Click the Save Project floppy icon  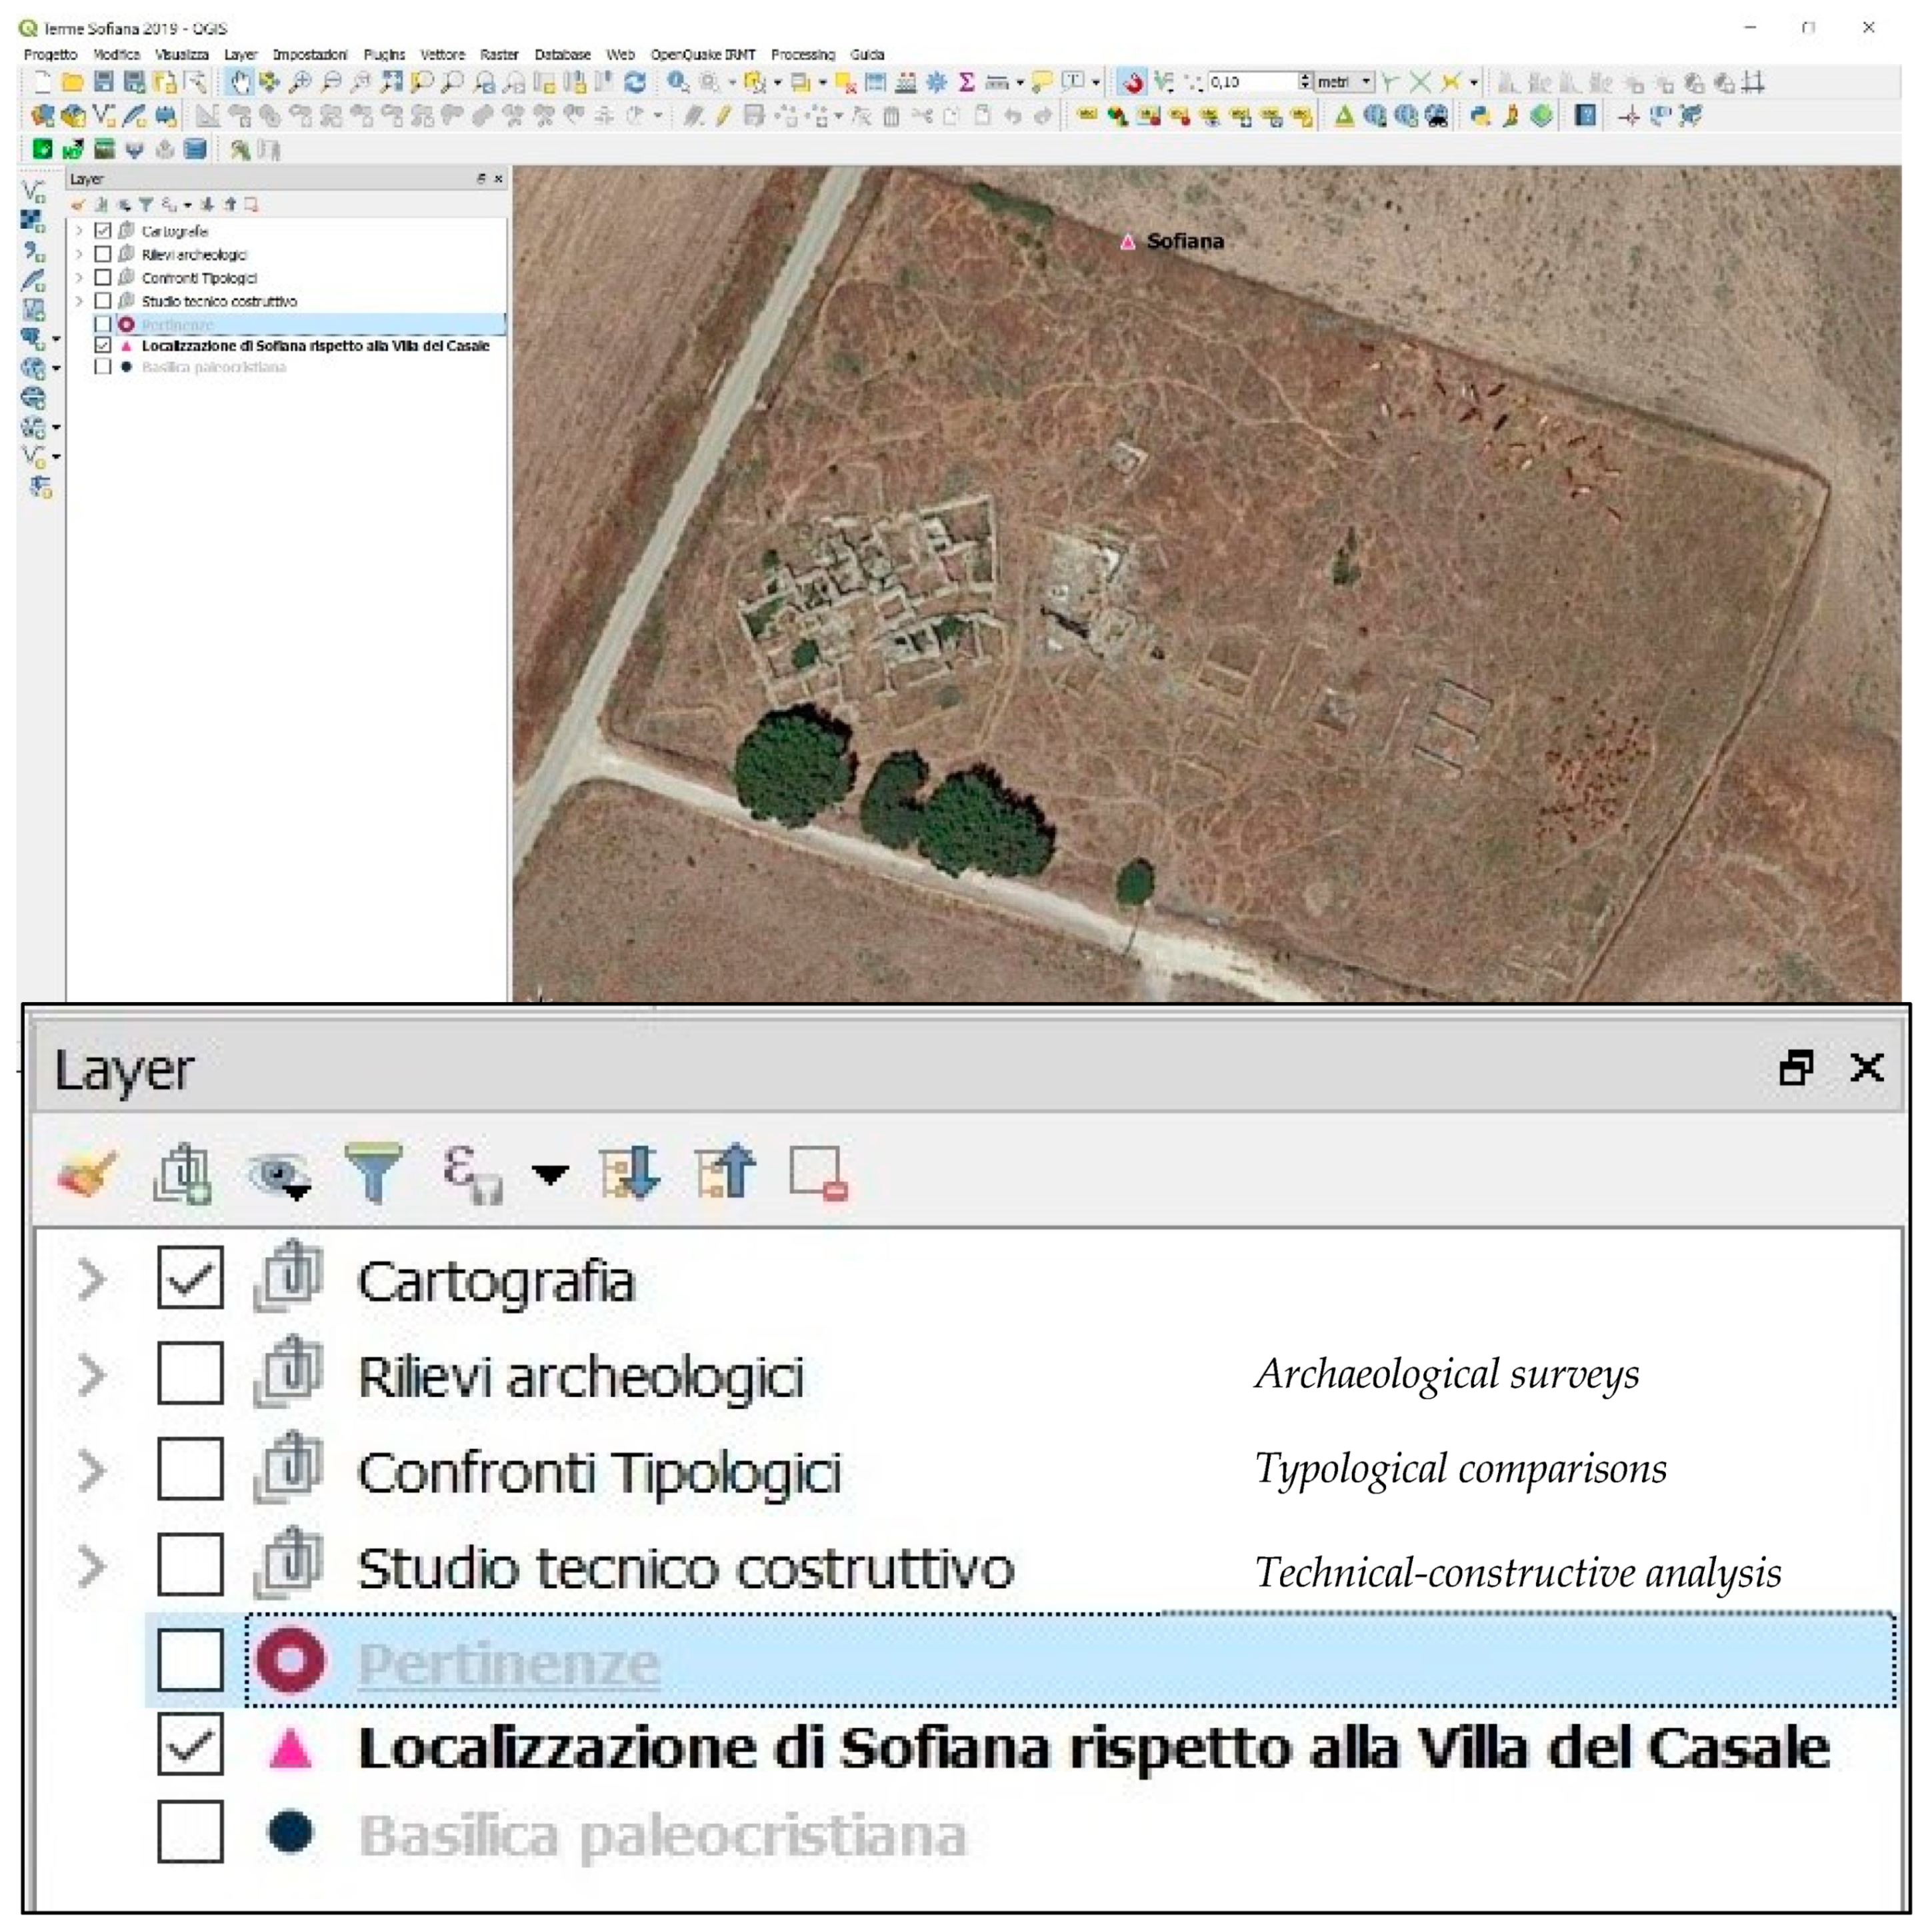coord(103,83)
